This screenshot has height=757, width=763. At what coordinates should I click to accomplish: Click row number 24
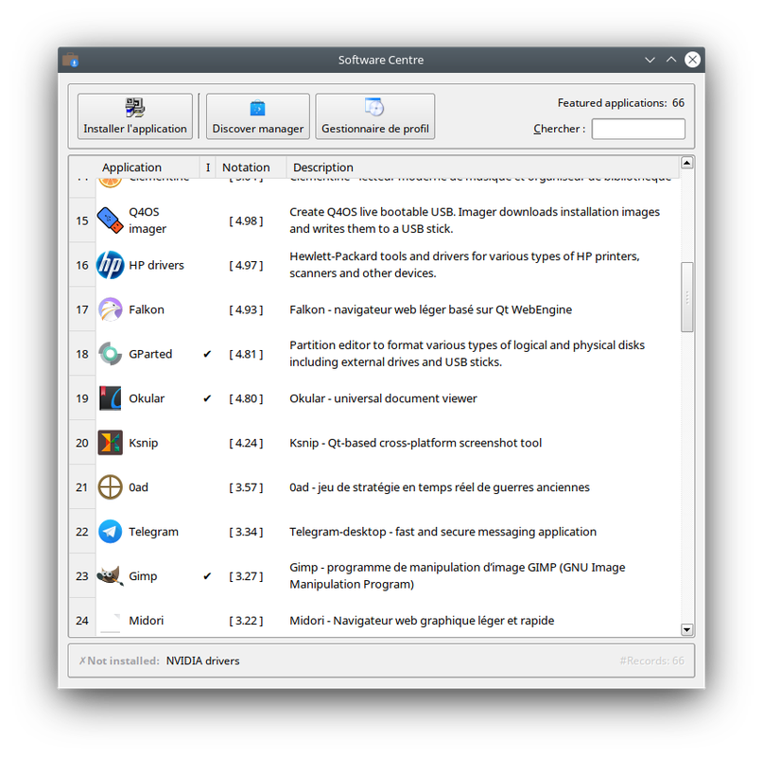[82, 620]
